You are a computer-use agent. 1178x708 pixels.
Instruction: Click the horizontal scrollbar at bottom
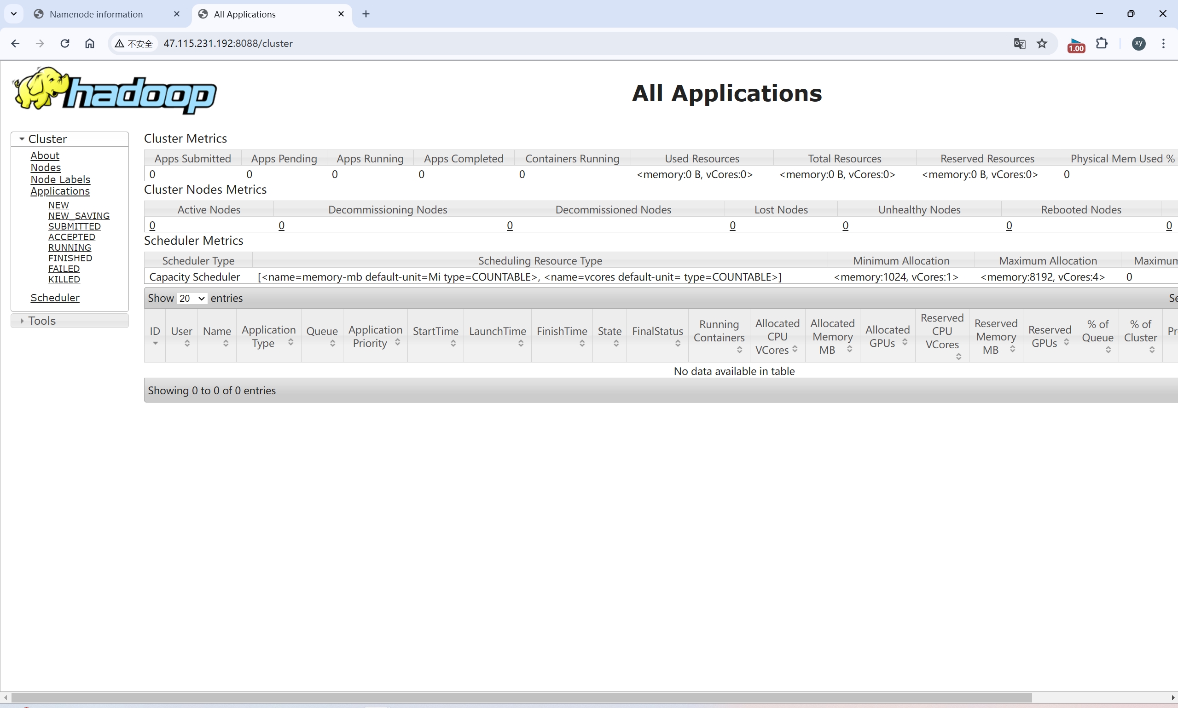pyautogui.click(x=521, y=697)
